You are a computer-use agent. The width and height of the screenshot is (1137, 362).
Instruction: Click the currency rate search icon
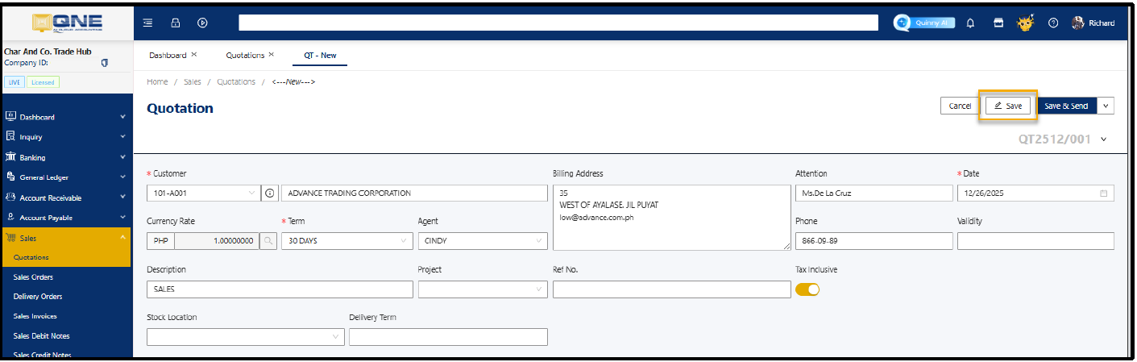268,240
